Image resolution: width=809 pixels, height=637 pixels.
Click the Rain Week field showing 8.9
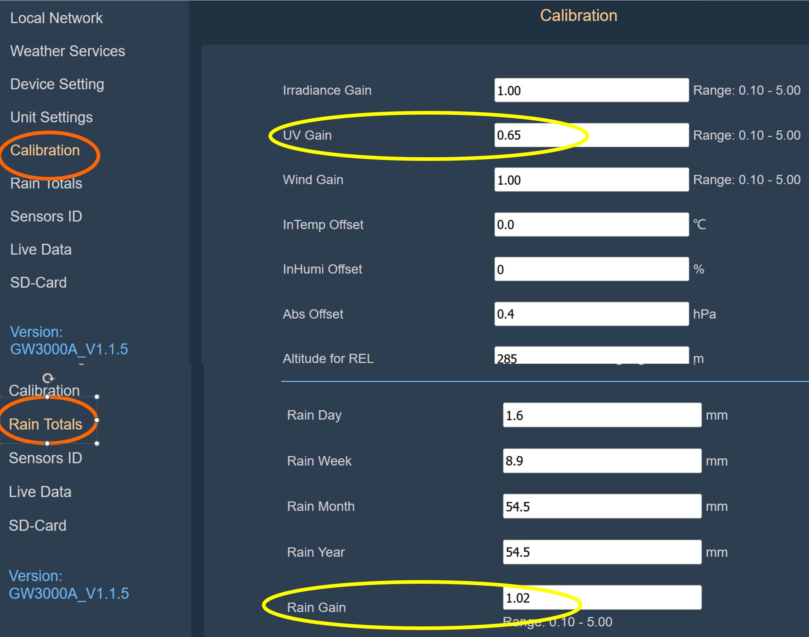602,461
